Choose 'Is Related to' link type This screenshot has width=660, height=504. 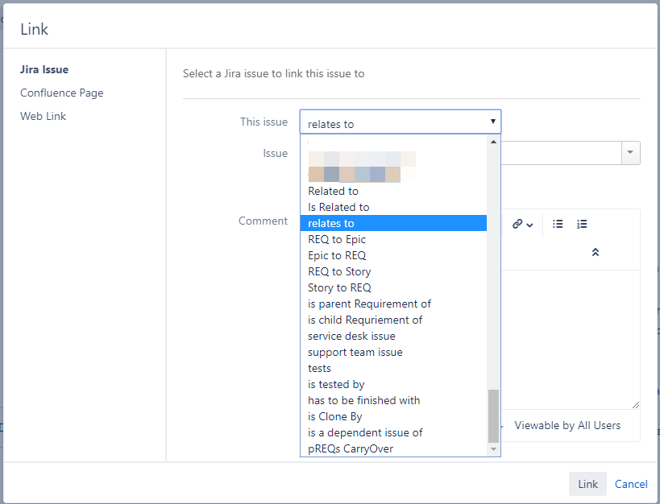[x=393, y=207]
